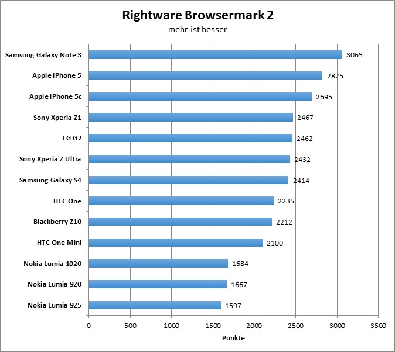
Task: Click the Apple iPhone 5c bar
Action: pos(200,96)
